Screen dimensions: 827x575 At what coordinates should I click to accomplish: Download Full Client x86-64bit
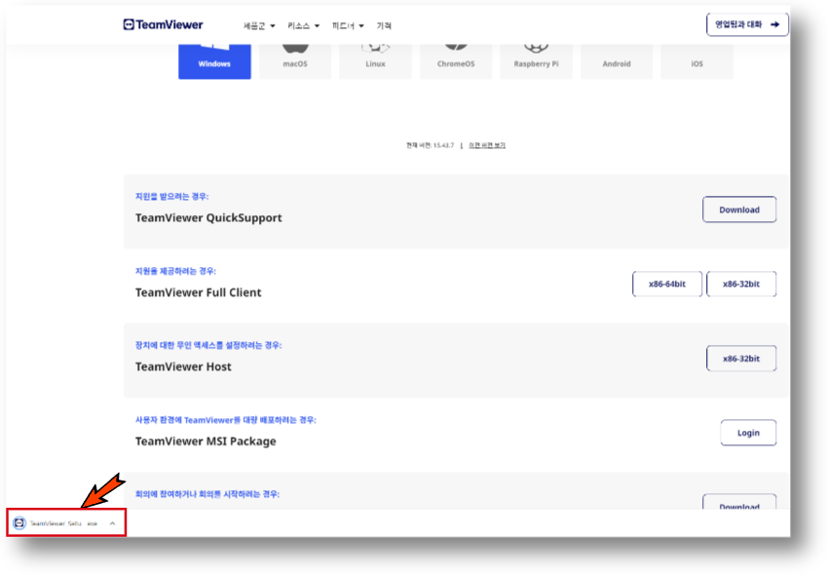[x=667, y=284]
